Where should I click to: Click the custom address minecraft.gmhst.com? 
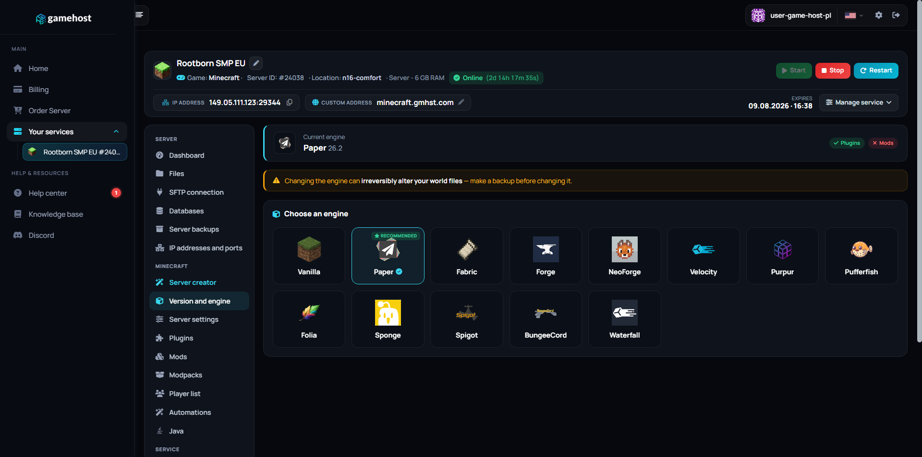[x=415, y=103]
